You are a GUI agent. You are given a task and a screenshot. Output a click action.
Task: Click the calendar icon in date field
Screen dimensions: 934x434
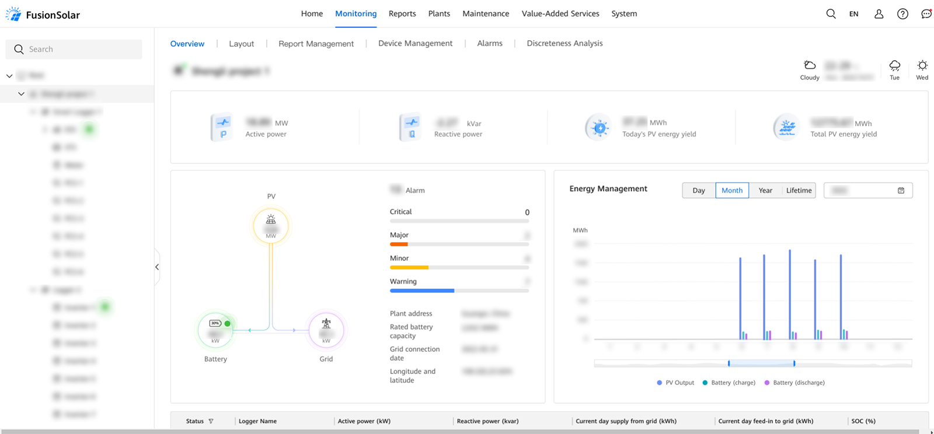click(x=901, y=190)
